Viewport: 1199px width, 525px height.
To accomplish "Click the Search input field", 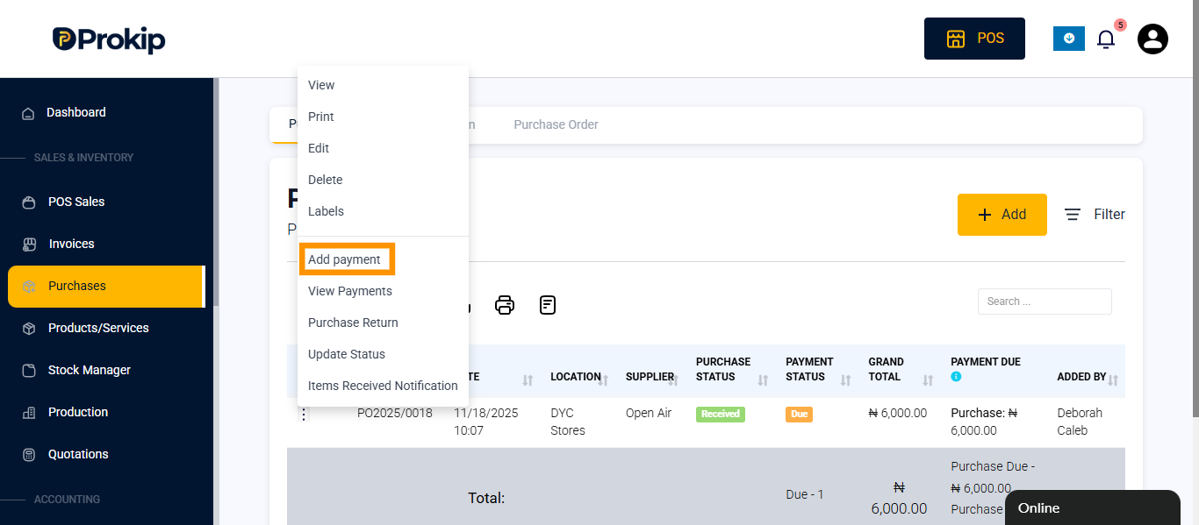I will coord(1045,302).
